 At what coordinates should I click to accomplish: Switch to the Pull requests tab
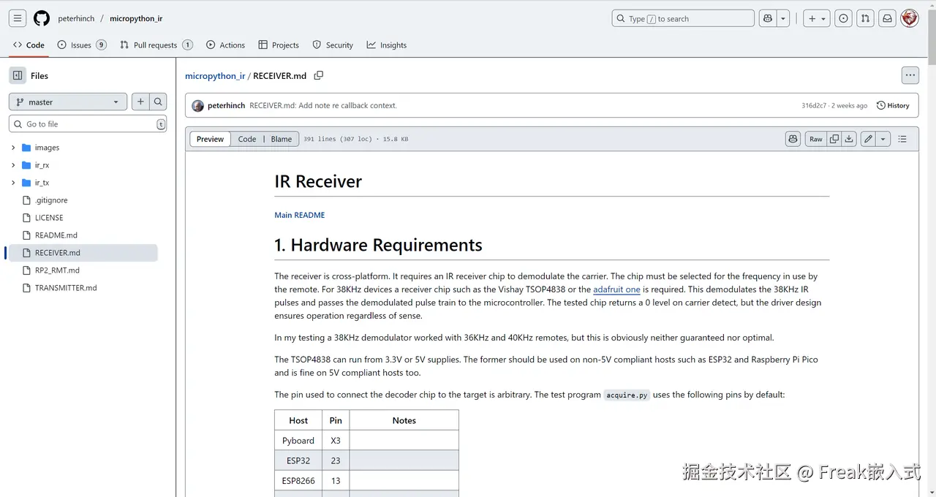pos(156,45)
